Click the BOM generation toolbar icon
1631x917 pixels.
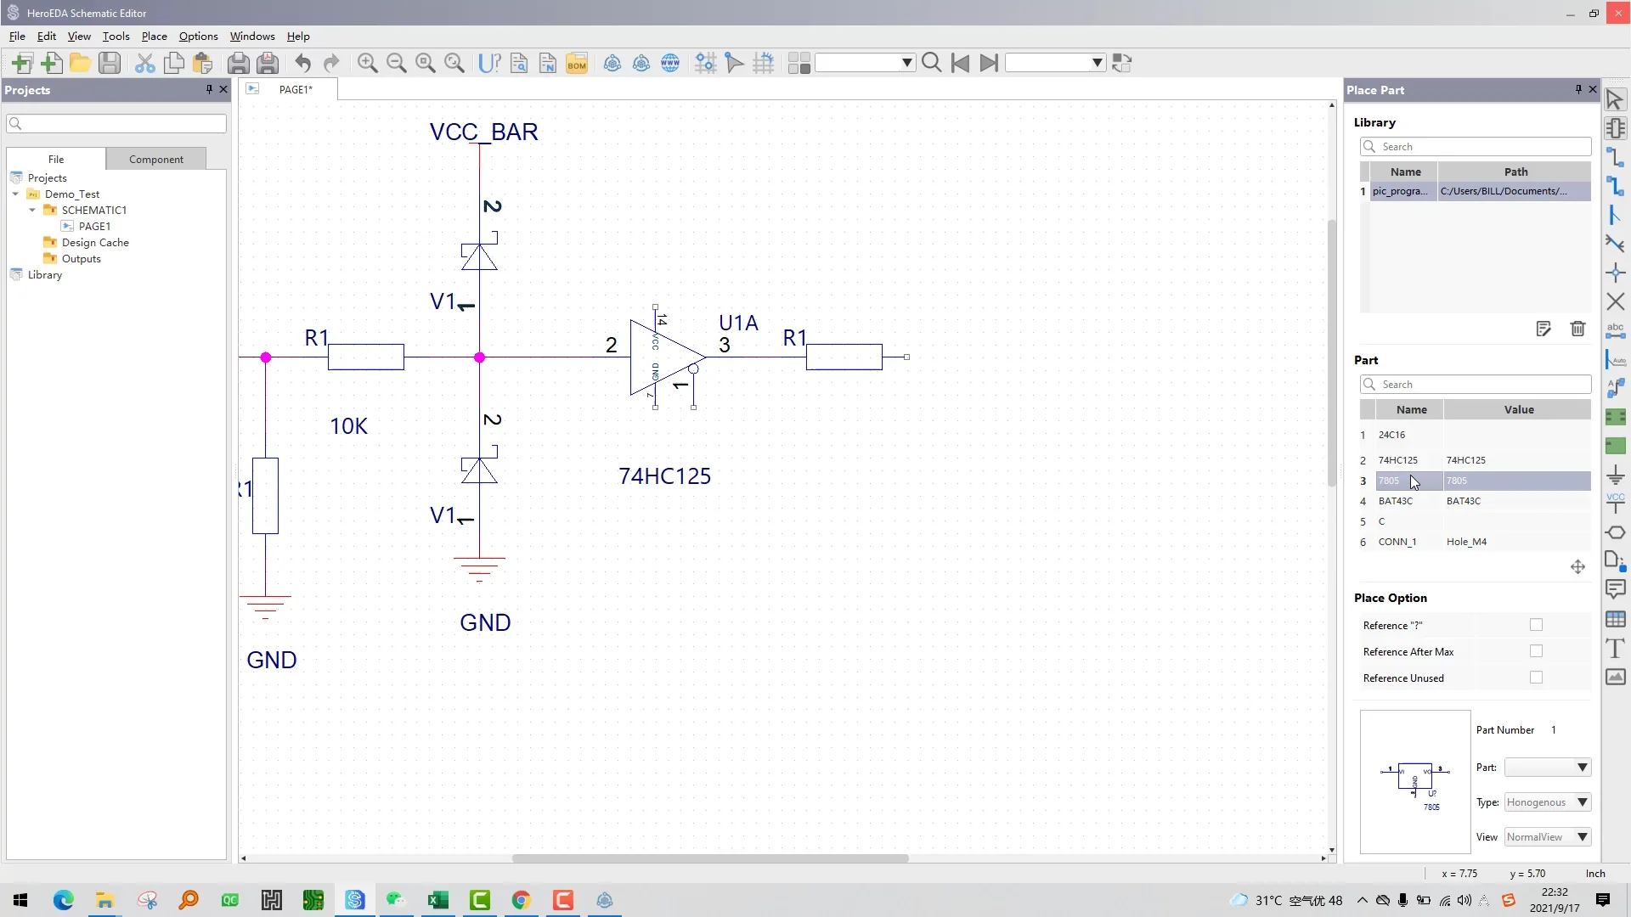tap(577, 64)
